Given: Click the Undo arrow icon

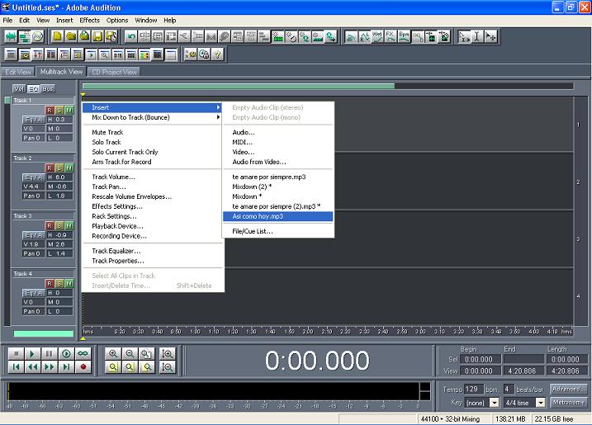Looking at the screenshot, I should click(131, 36).
